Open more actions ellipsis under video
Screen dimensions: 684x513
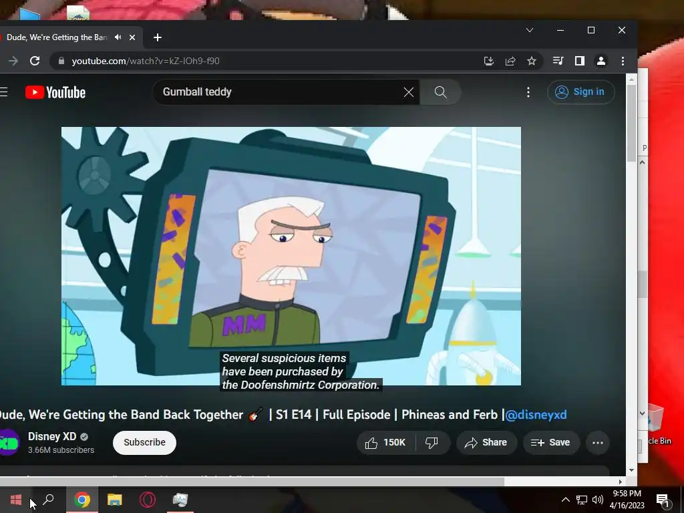pos(598,443)
